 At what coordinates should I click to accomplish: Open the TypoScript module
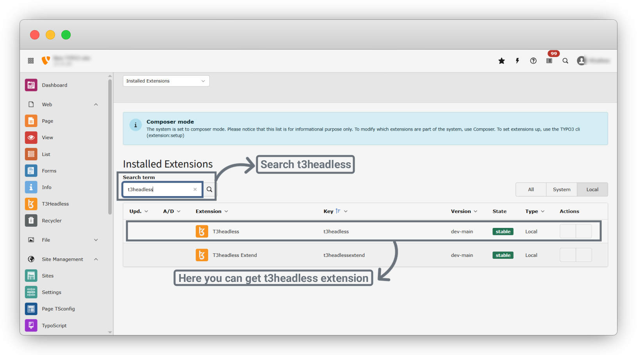point(54,325)
